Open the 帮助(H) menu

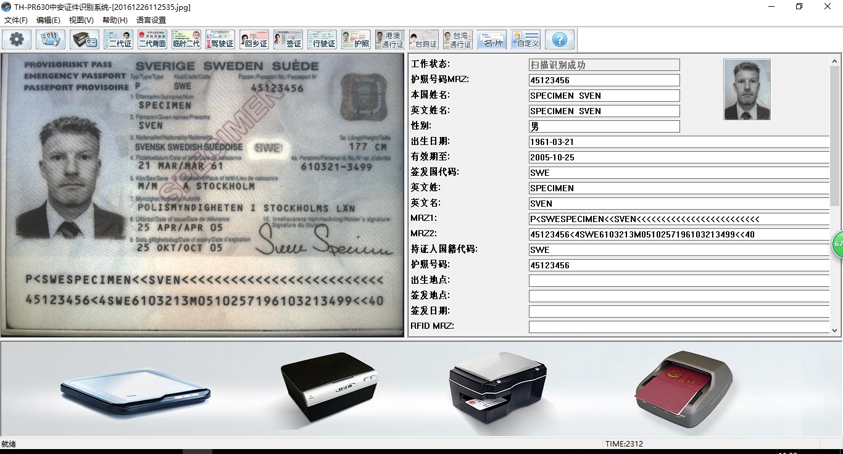115,20
